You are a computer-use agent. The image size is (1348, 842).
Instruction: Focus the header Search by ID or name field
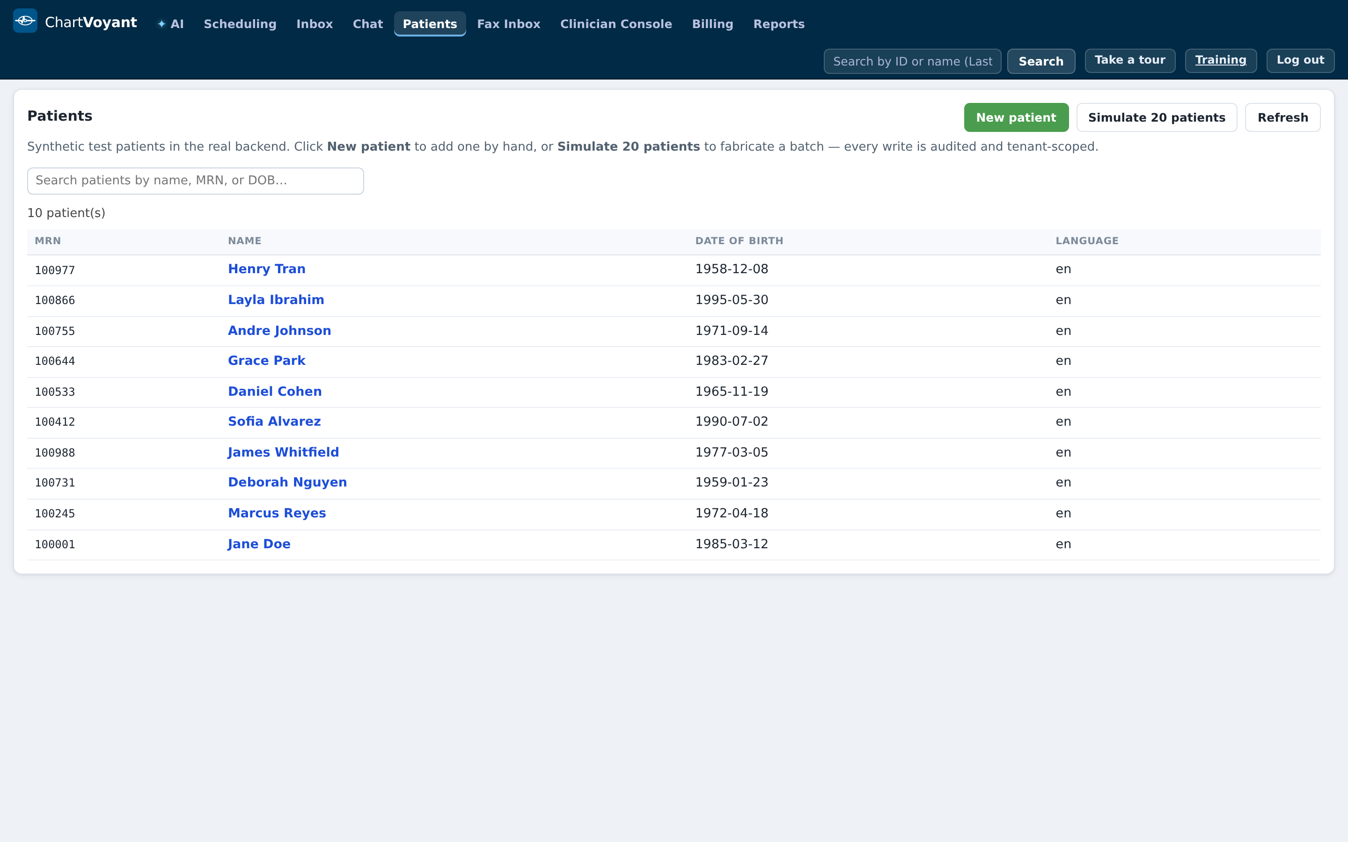point(912,61)
